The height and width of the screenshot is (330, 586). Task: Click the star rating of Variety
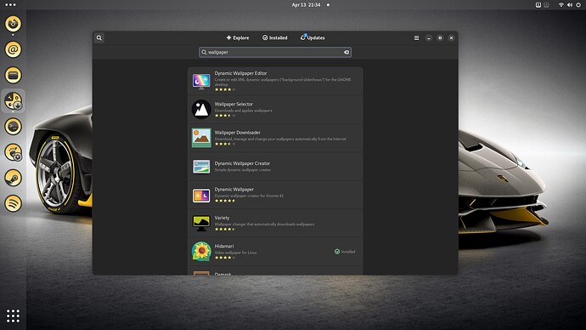(x=225, y=230)
